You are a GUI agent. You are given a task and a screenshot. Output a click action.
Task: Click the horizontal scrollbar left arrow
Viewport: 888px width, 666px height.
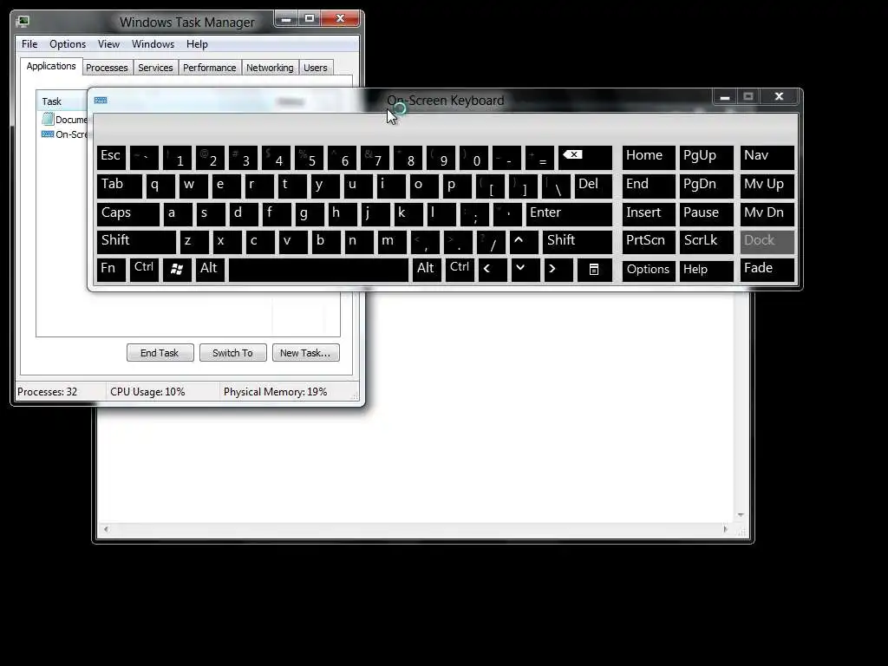coord(106,529)
